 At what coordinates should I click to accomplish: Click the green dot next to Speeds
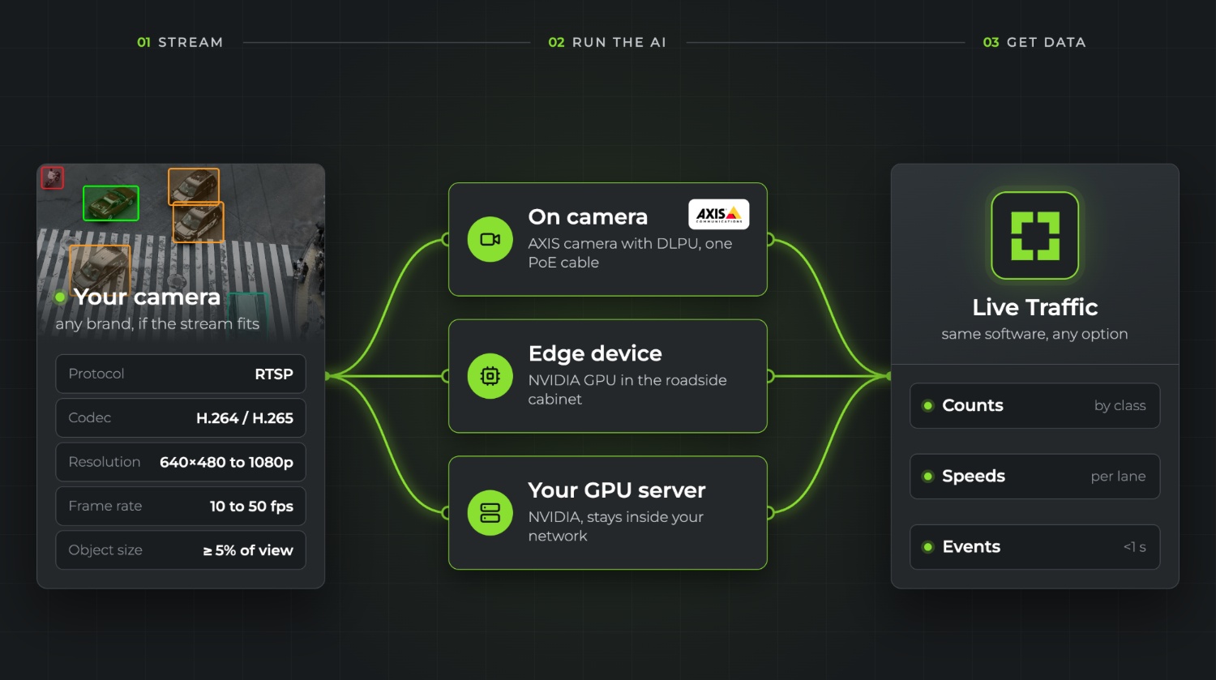click(x=927, y=476)
